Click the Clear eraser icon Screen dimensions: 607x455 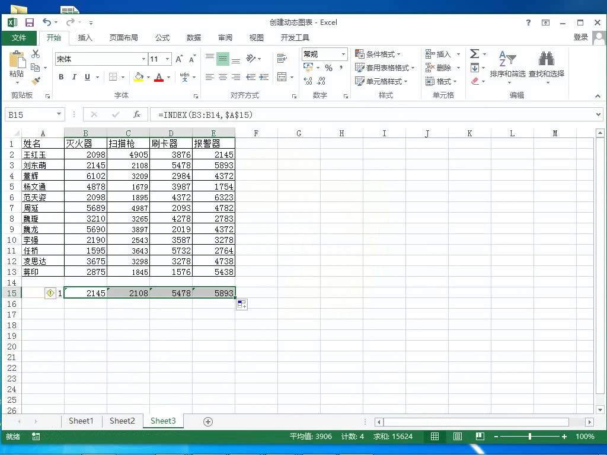point(475,81)
